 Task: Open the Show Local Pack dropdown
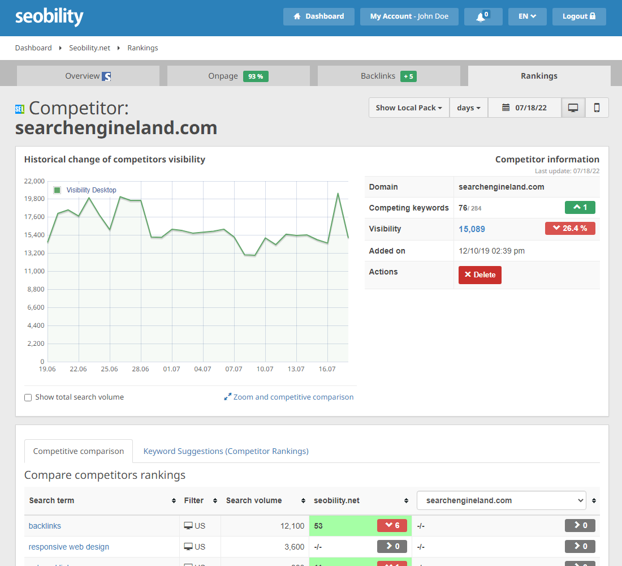408,108
